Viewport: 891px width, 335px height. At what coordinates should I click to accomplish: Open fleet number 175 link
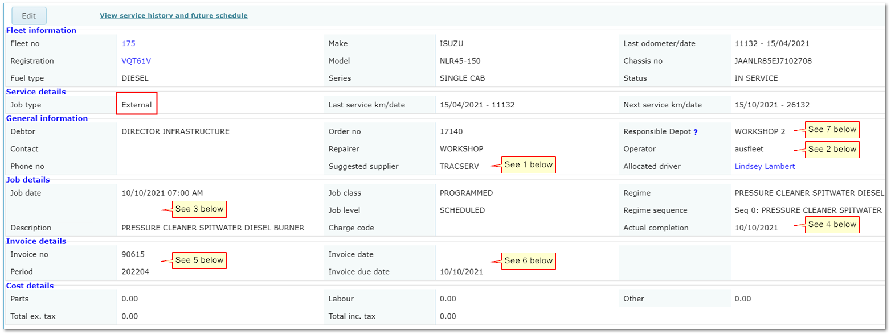(x=128, y=43)
